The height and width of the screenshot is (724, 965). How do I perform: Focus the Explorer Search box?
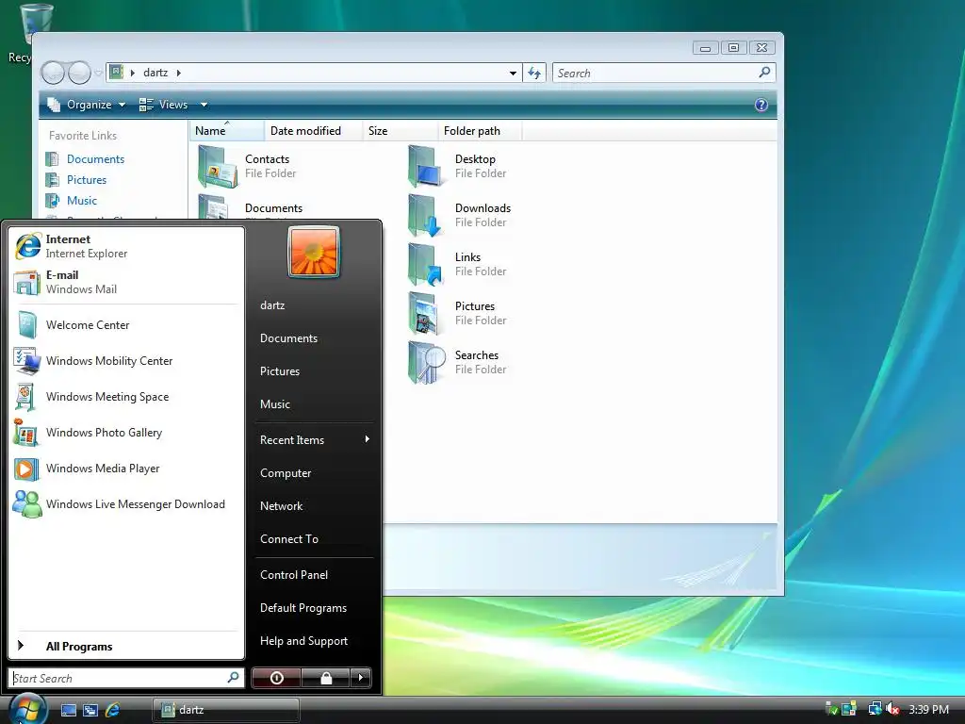pos(663,74)
